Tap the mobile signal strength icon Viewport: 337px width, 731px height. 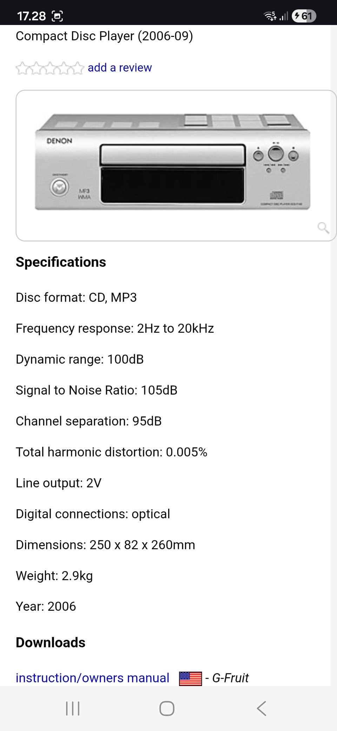click(284, 16)
